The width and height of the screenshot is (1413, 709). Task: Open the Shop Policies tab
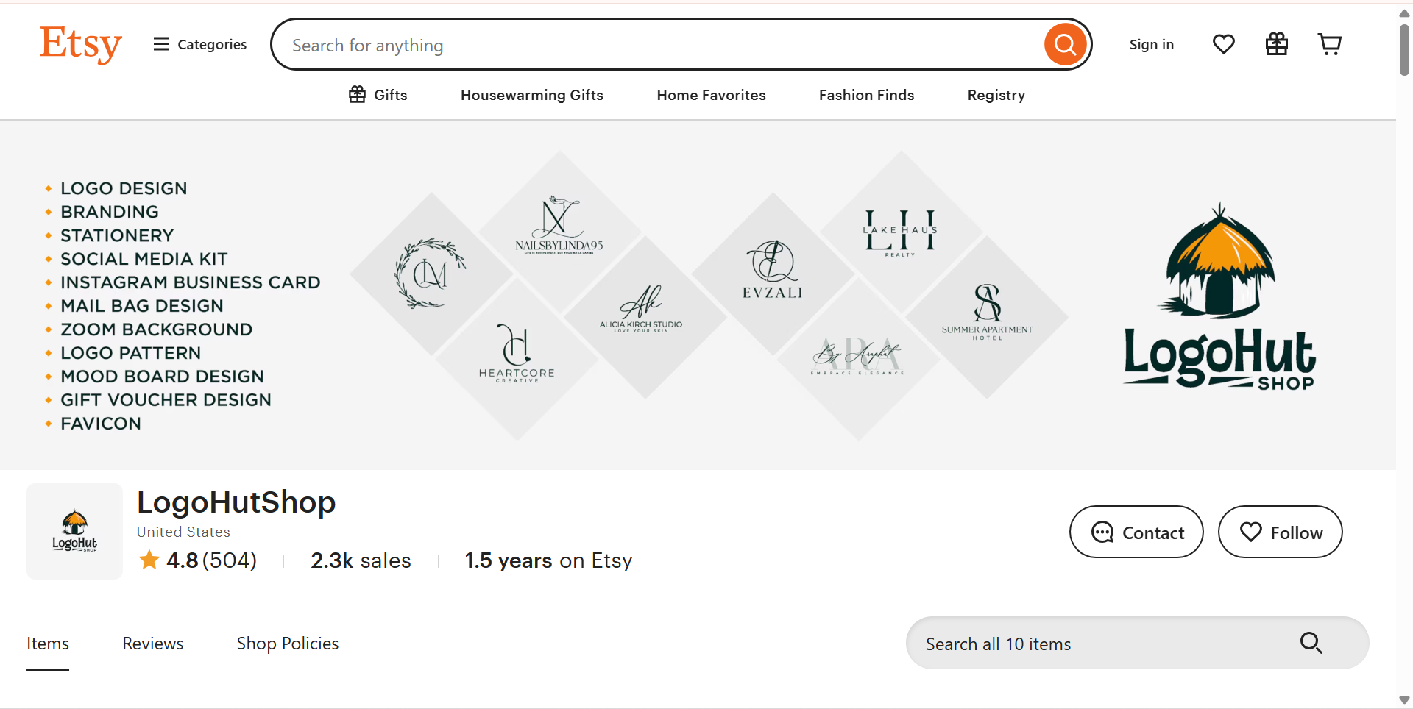tap(287, 643)
